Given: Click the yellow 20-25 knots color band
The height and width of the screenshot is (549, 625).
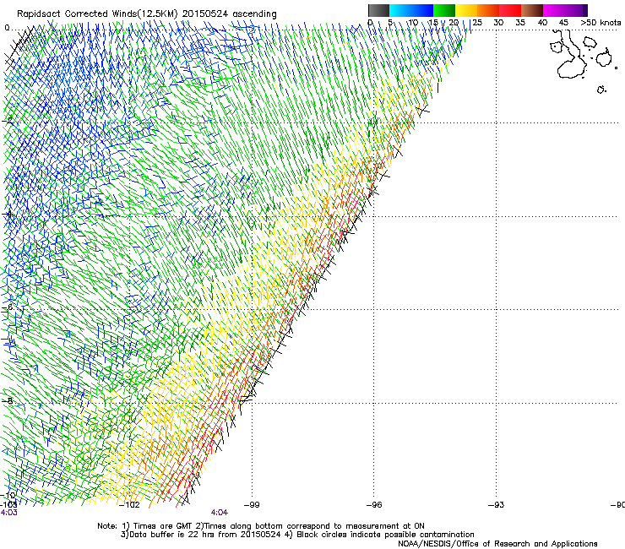Looking at the screenshot, I should click(466, 10).
